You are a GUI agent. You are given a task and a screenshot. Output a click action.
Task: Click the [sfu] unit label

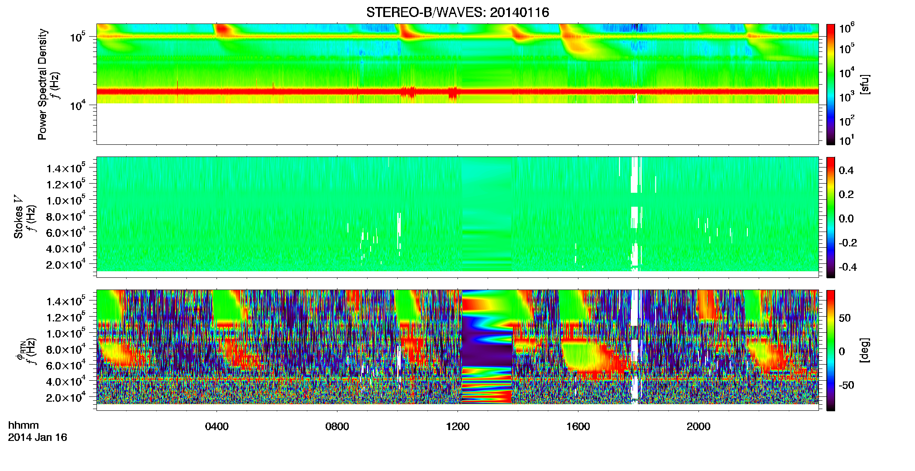point(864,84)
